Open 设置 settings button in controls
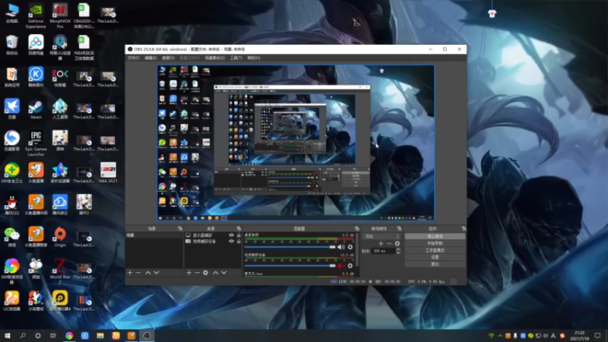Image resolution: width=608 pixels, height=342 pixels. [435, 257]
